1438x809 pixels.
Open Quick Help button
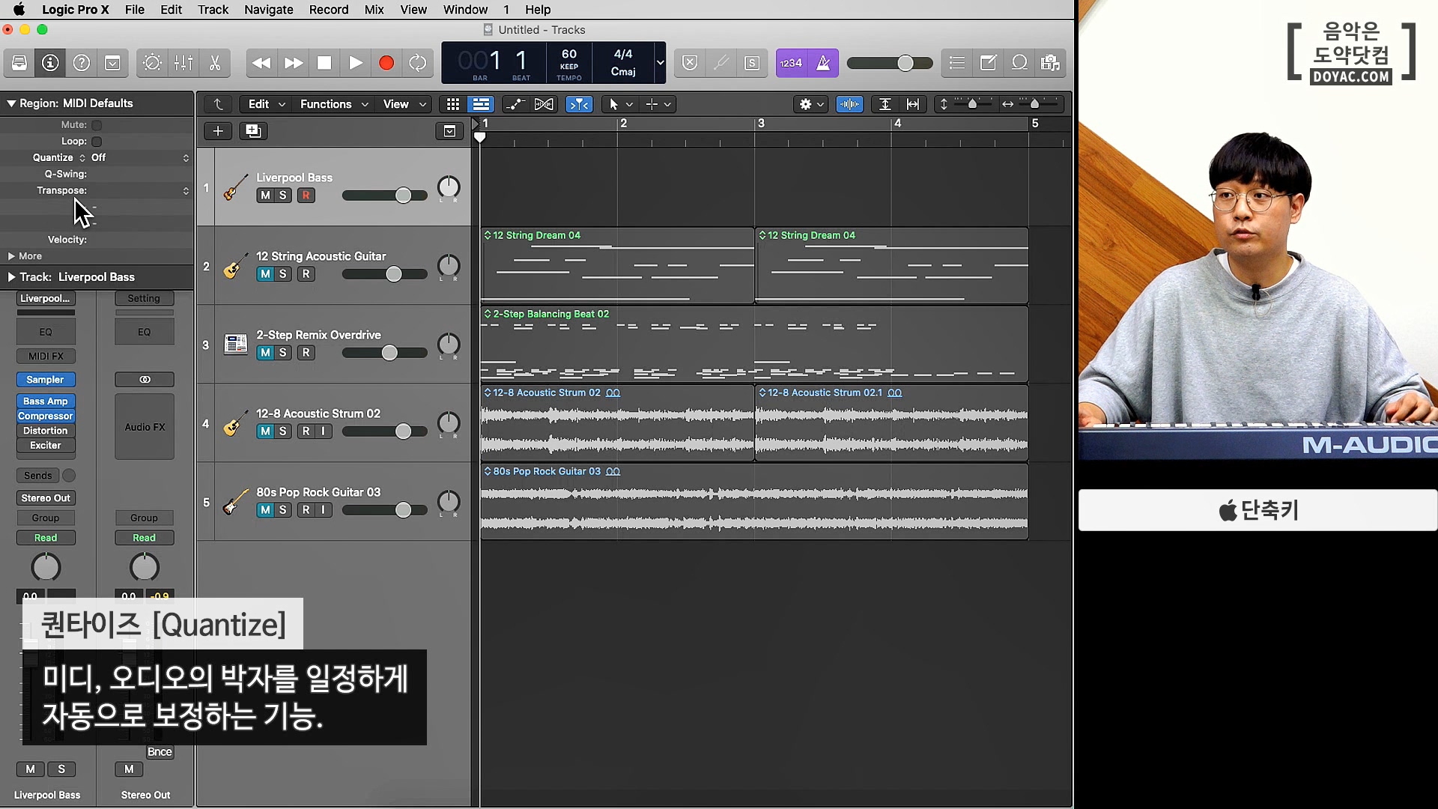point(82,63)
